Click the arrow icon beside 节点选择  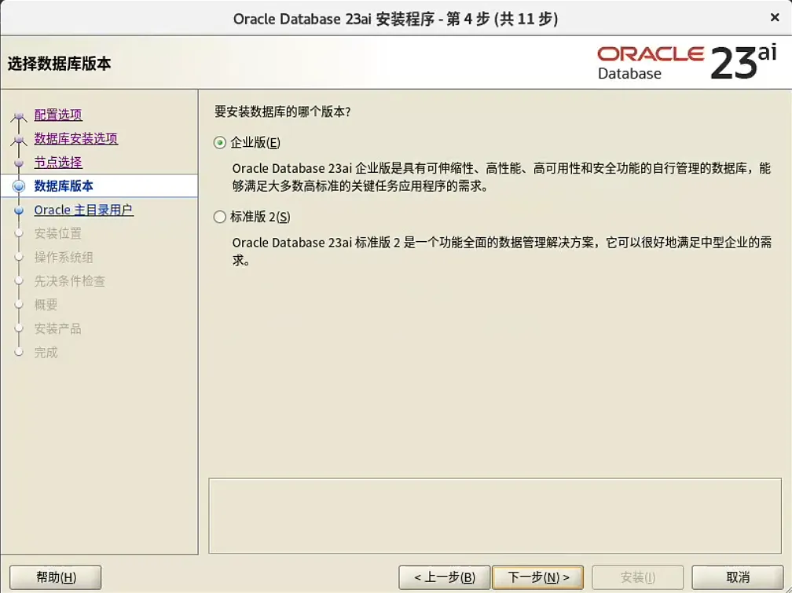coord(17,163)
